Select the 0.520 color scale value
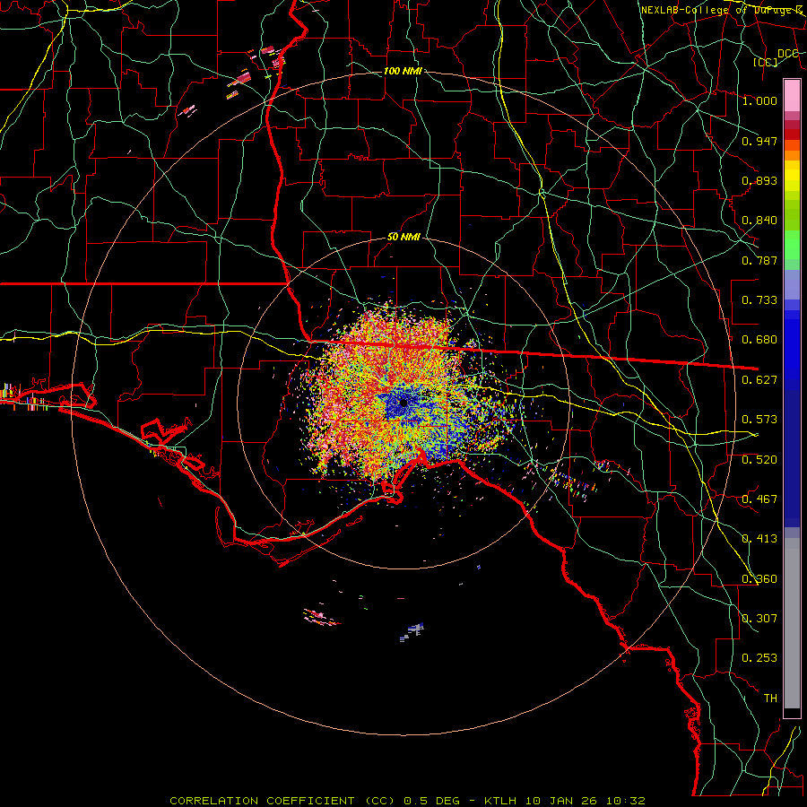The width and height of the screenshot is (807, 807). pyautogui.click(x=759, y=460)
